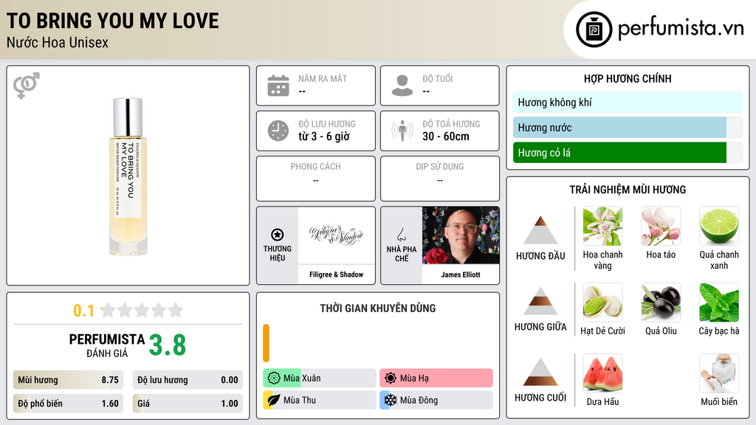
Task: Click the TRẢI NGHIỆM MÙI HƯƠNG heading
Action: 628,190
